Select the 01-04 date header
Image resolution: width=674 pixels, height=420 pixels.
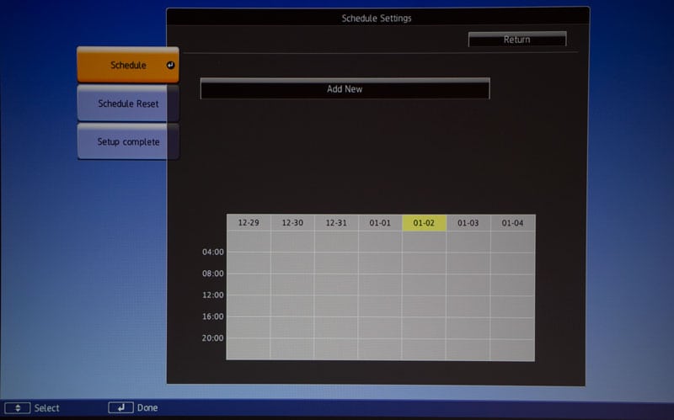click(x=512, y=223)
